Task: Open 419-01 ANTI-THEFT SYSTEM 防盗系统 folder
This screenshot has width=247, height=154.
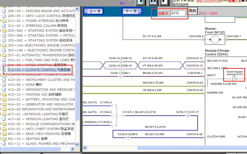Action: [41, 129]
